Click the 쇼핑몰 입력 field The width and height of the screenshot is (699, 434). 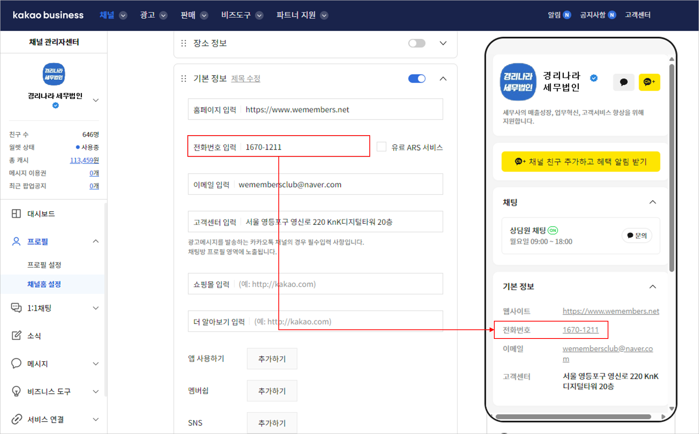coord(315,284)
